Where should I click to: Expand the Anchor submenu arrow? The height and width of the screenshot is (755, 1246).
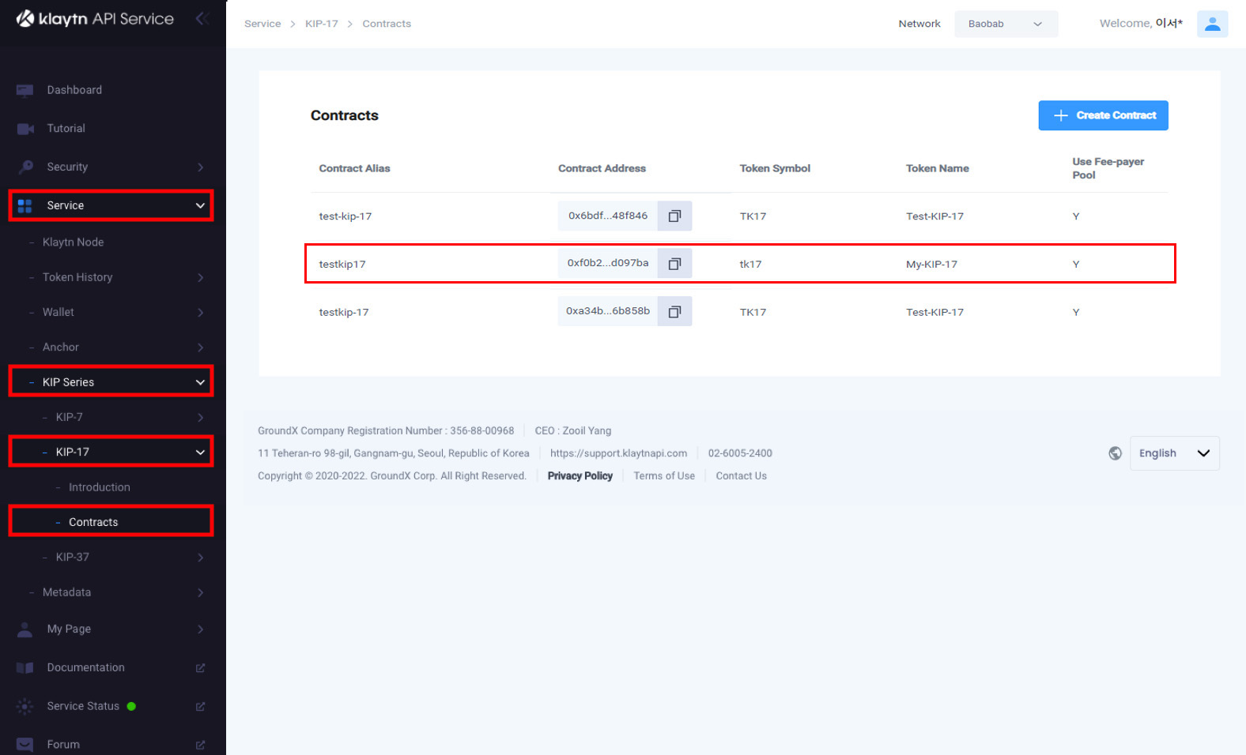[x=200, y=347]
